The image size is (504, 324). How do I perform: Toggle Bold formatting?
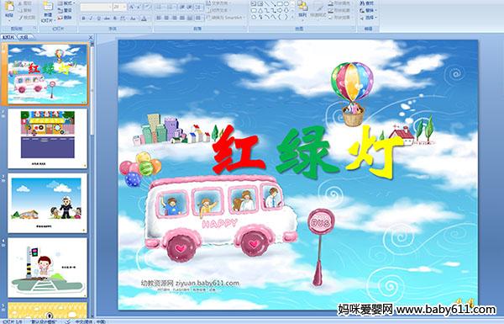pos(83,19)
